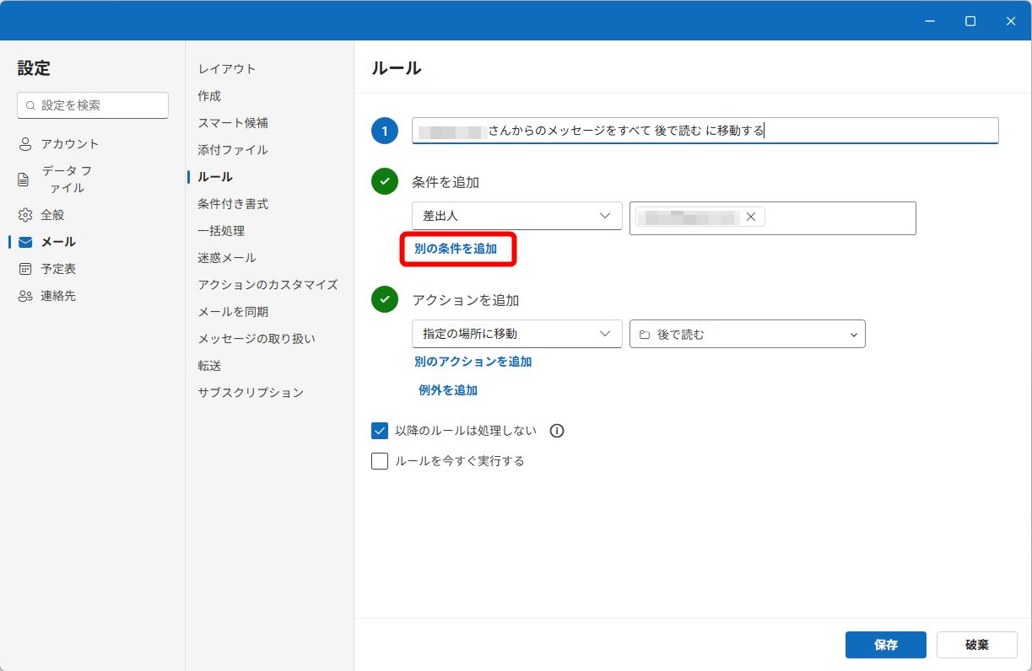This screenshot has height=671, width=1032.
Task: Minimize the settings window
Action: [x=930, y=21]
